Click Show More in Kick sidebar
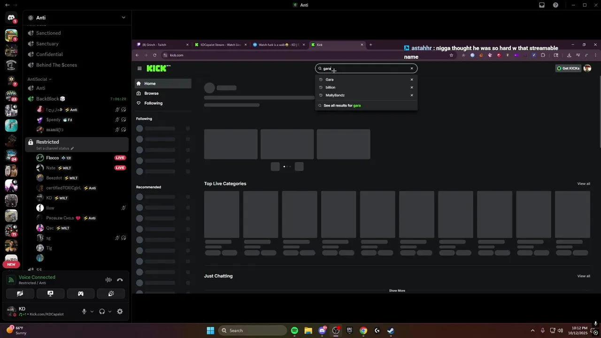Viewport: 601px width, 338px height. (x=397, y=291)
